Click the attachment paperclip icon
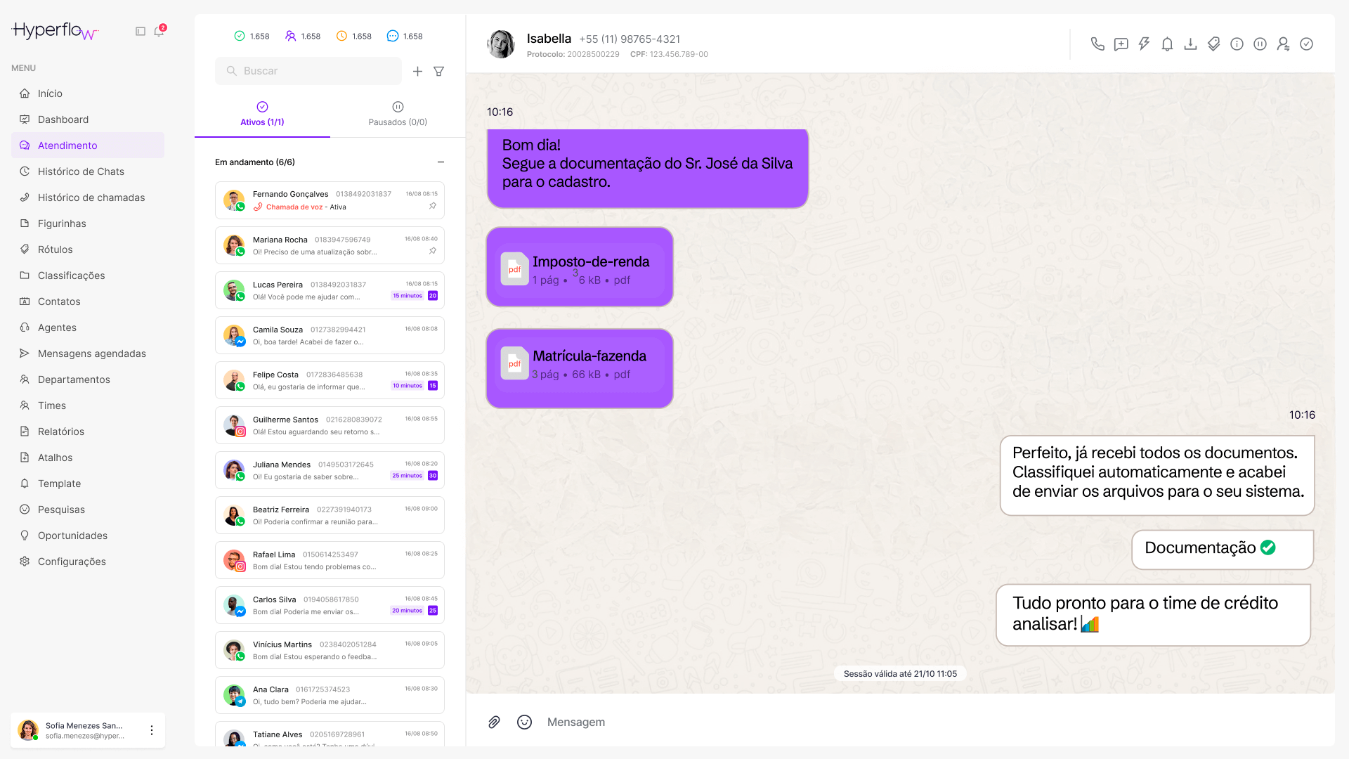The image size is (1349, 759). tap(494, 722)
